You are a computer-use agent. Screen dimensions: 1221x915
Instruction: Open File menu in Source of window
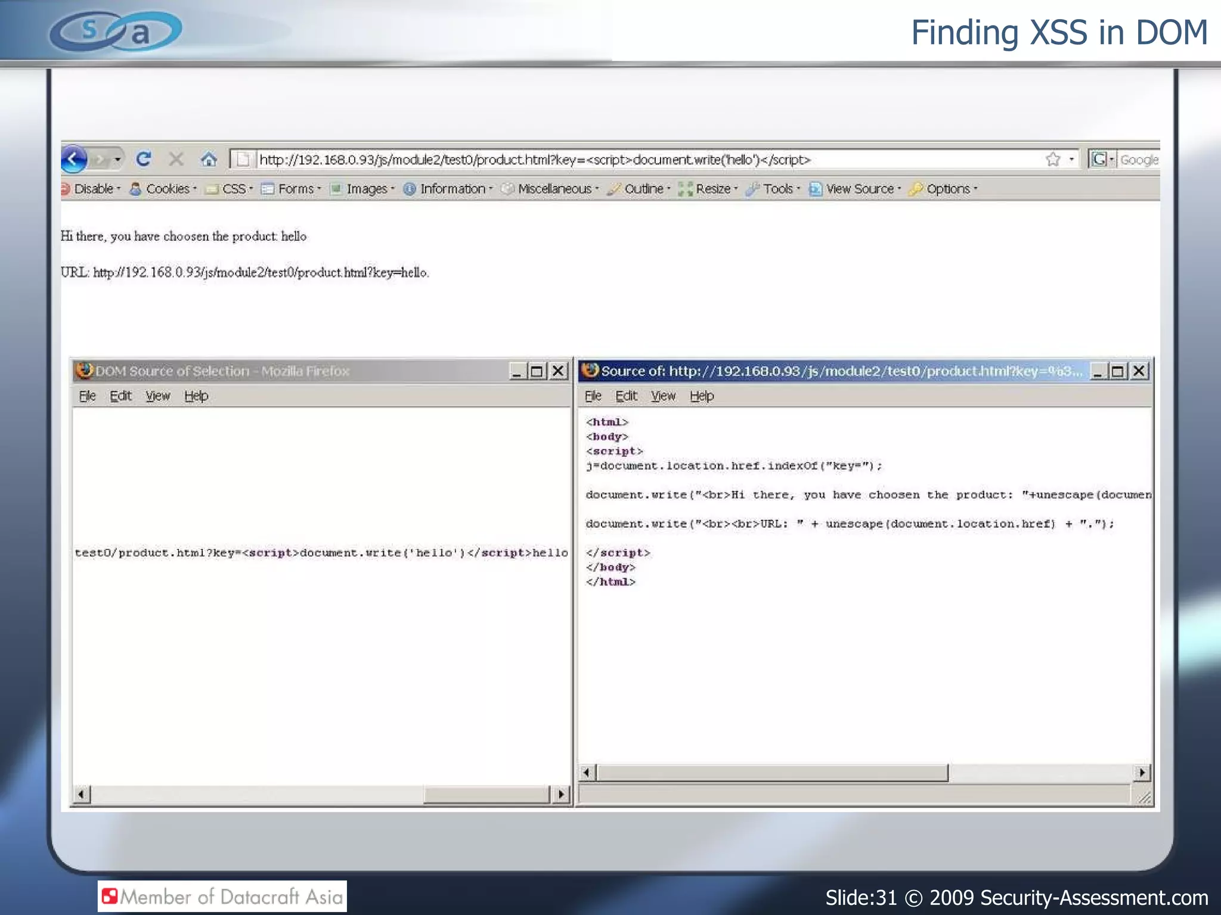coord(593,396)
